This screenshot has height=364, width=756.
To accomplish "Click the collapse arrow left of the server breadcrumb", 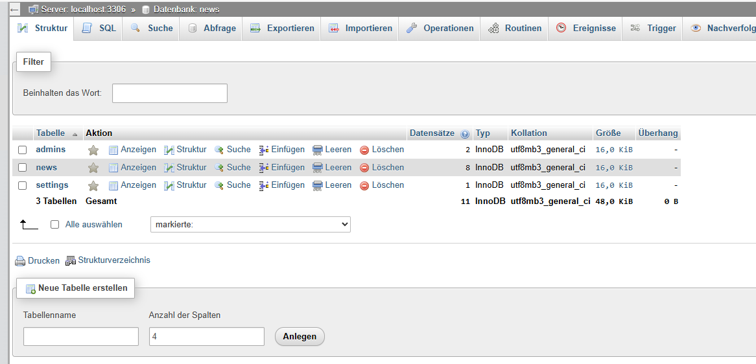I will [14, 10].
